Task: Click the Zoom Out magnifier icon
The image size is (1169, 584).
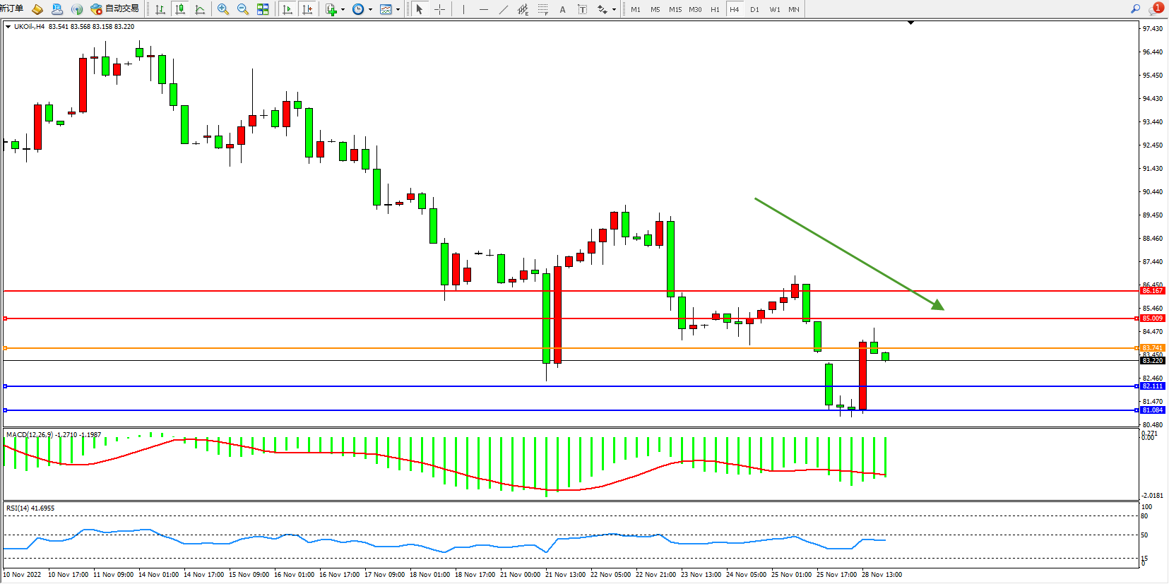Action: point(243,9)
